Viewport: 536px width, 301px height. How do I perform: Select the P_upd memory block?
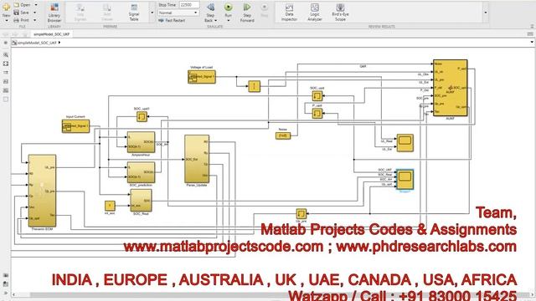[x=317, y=114]
